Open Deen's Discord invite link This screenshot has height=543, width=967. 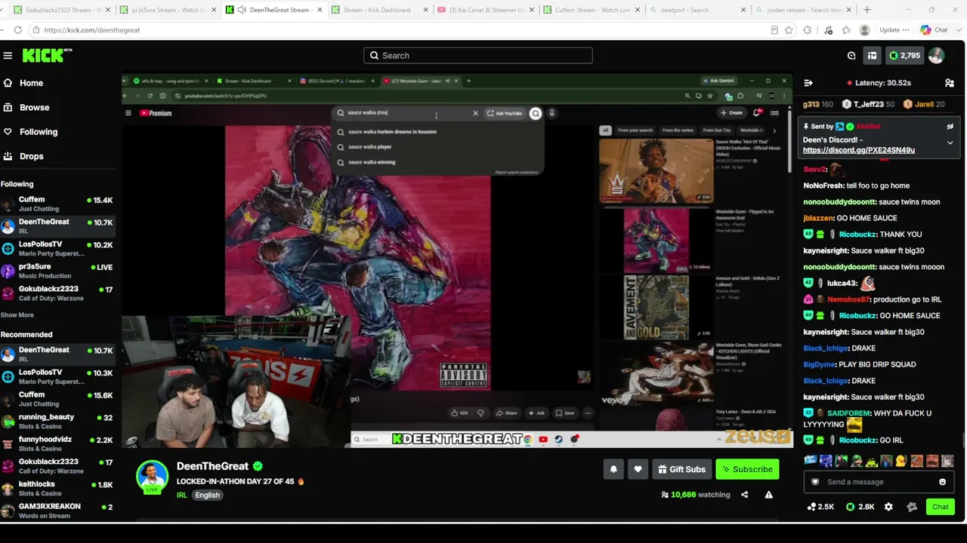859,150
